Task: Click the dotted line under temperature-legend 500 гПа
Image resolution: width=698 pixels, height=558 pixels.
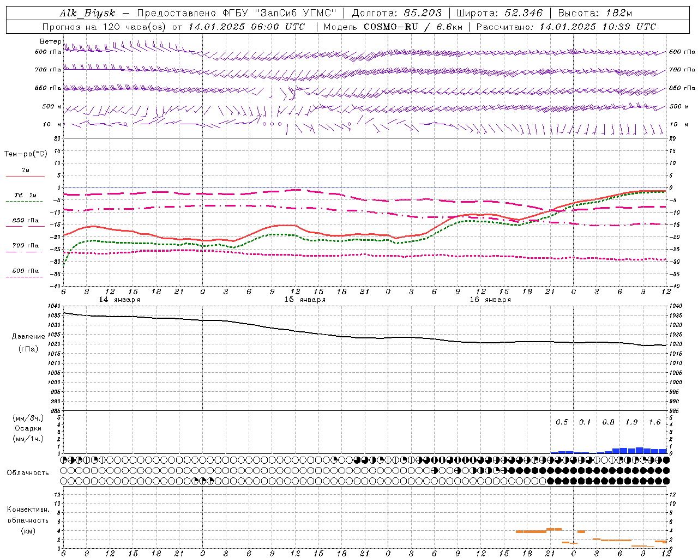Action: pyautogui.click(x=25, y=277)
